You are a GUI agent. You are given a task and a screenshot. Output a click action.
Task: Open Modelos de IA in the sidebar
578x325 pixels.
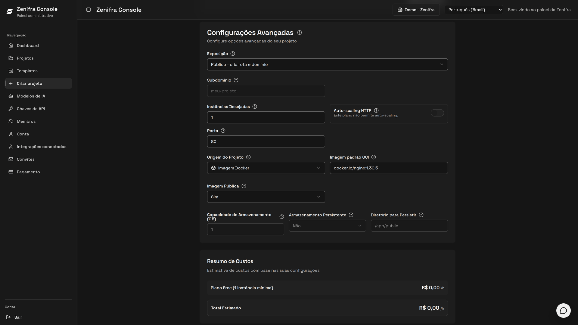(38, 96)
